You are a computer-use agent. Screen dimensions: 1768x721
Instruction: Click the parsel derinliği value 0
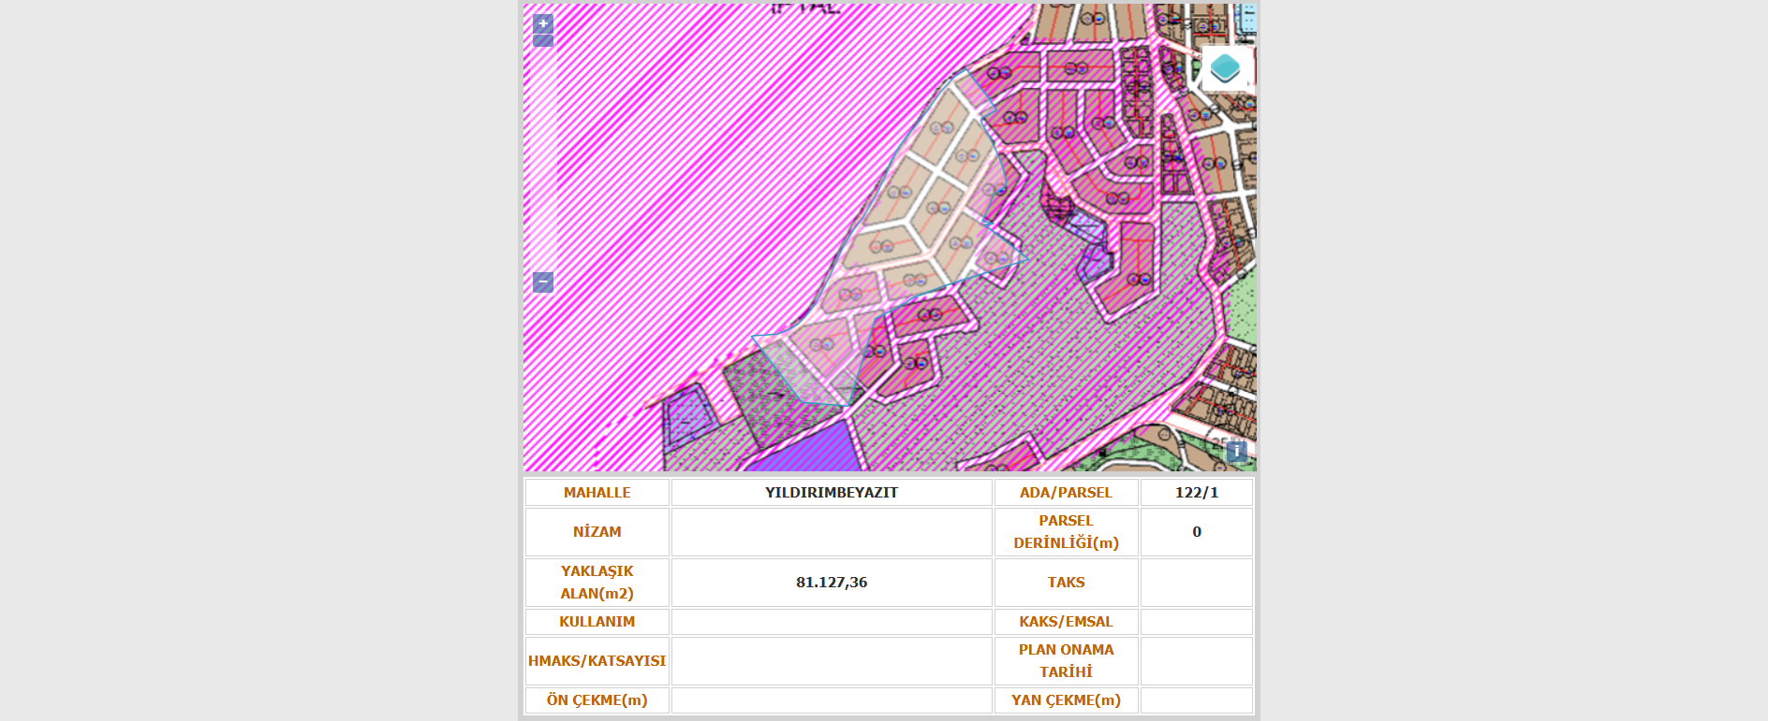1196,532
